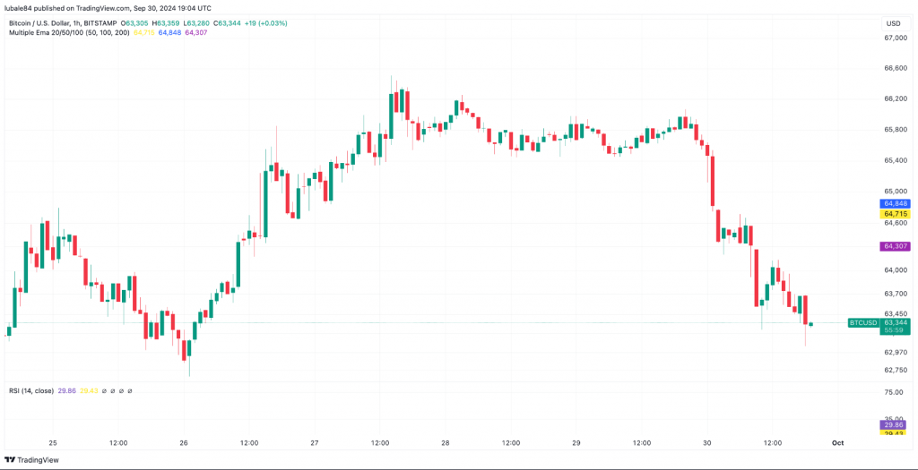The image size is (918, 470).
Task: Click the Oct label on time axis
Action: 837,443
